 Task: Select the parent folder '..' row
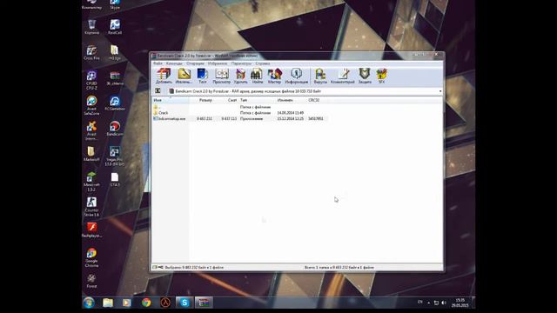pyautogui.click(x=240, y=107)
